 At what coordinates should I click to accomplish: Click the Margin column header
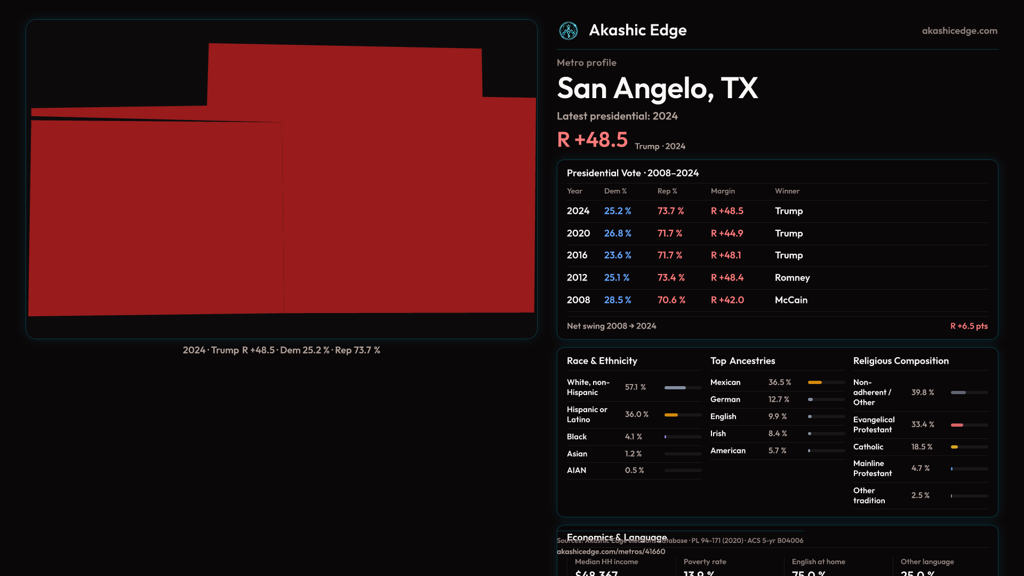[722, 191]
